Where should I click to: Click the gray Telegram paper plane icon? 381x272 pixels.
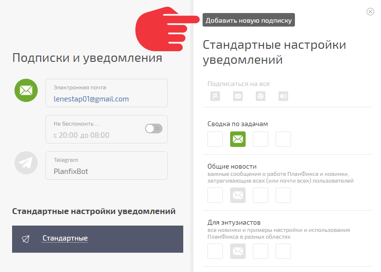(x=26, y=163)
